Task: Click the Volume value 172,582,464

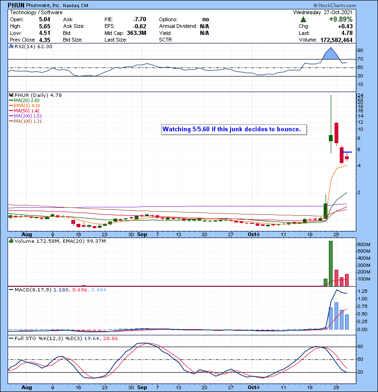Action: (336, 40)
